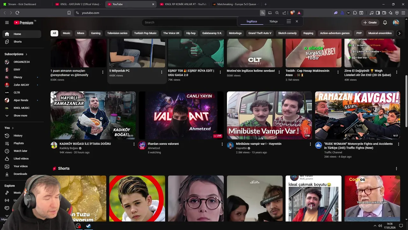The image size is (408, 230).
Task: Select İngilizce in translate popup
Action: coord(252,21)
